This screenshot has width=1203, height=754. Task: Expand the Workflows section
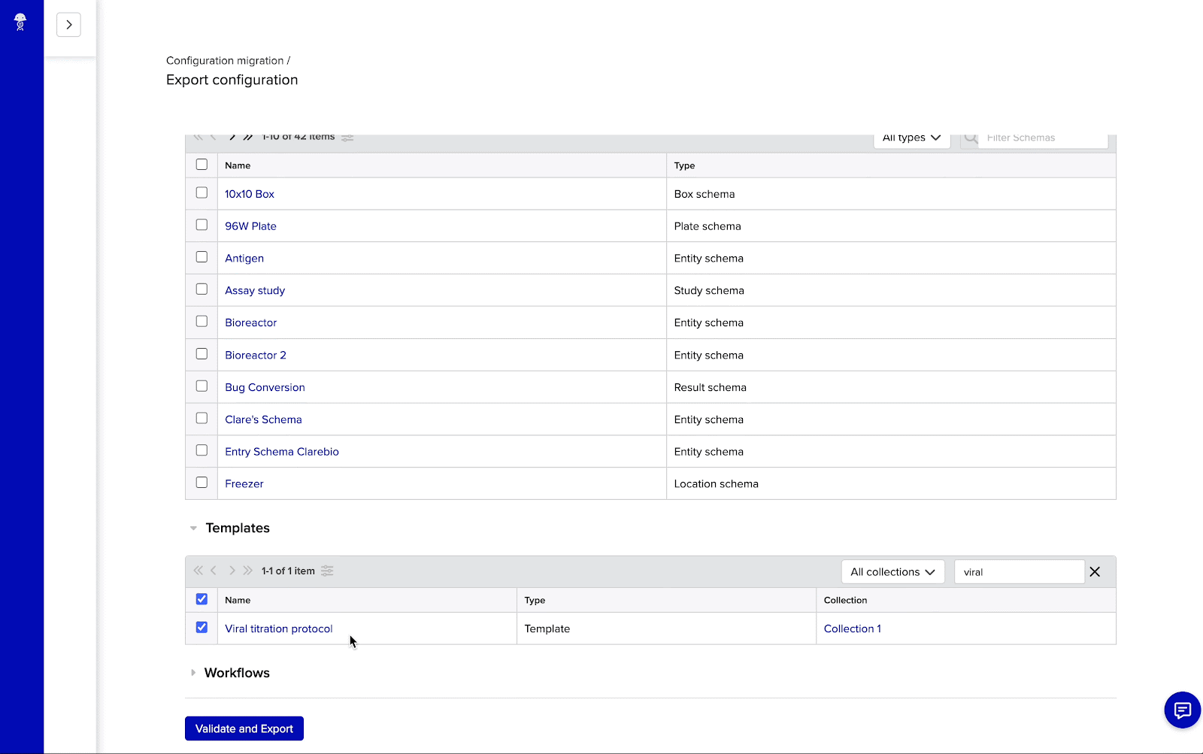pos(193,672)
